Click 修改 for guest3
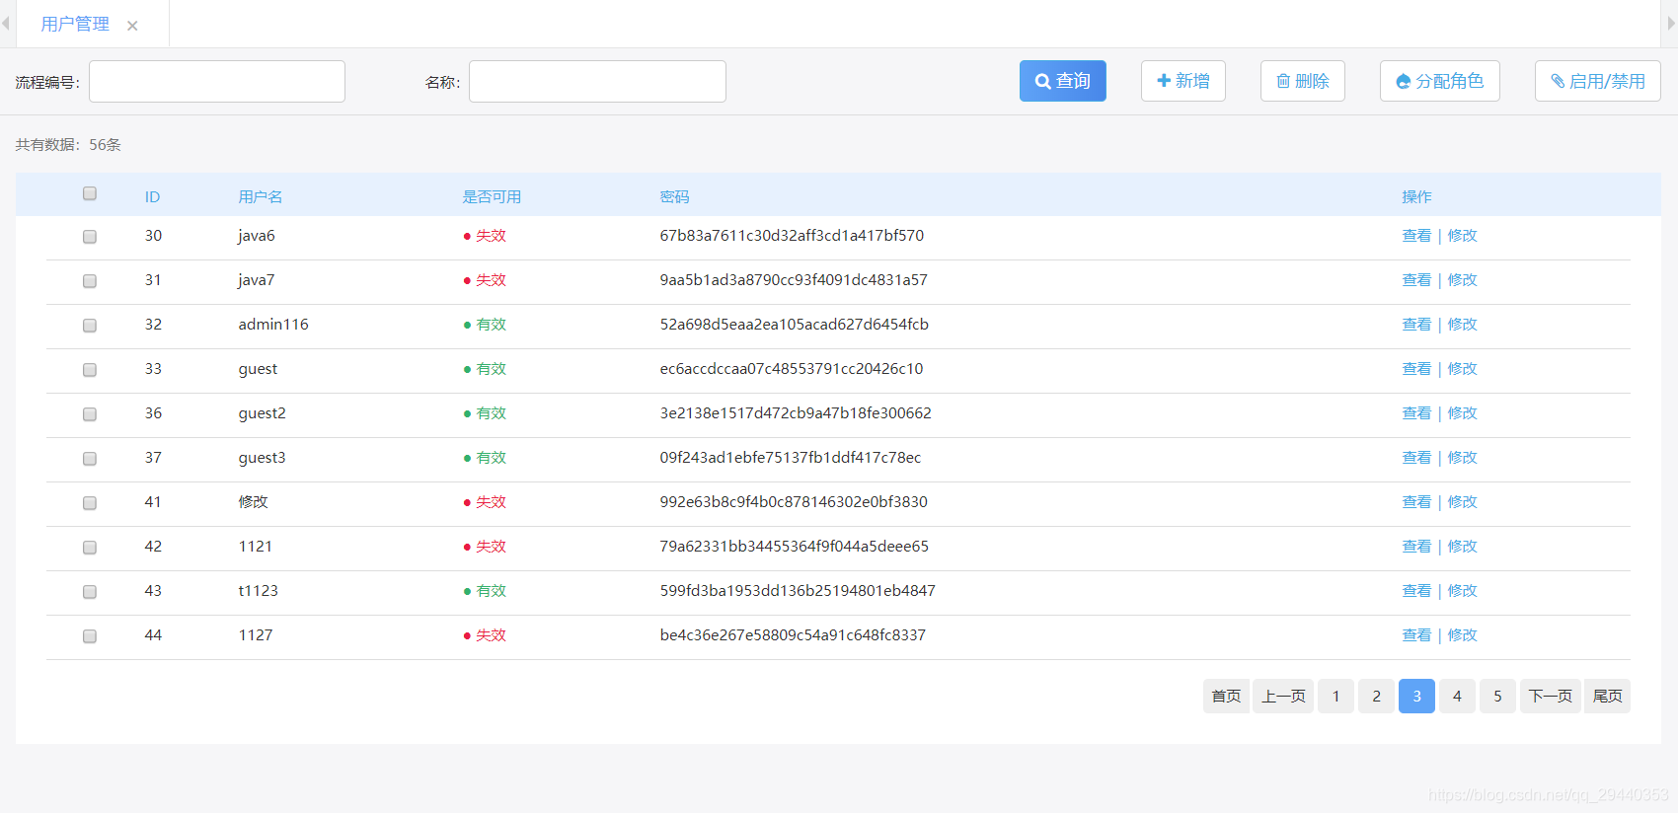This screenshot has height=813, width=1678. (x=1462, y=458)
